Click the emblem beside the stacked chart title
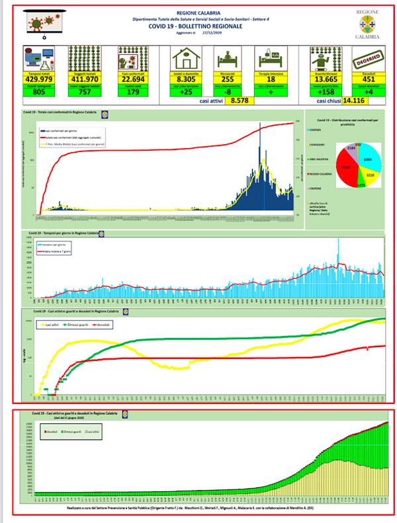This screenshot has width=397, height=523. point(125,415)
